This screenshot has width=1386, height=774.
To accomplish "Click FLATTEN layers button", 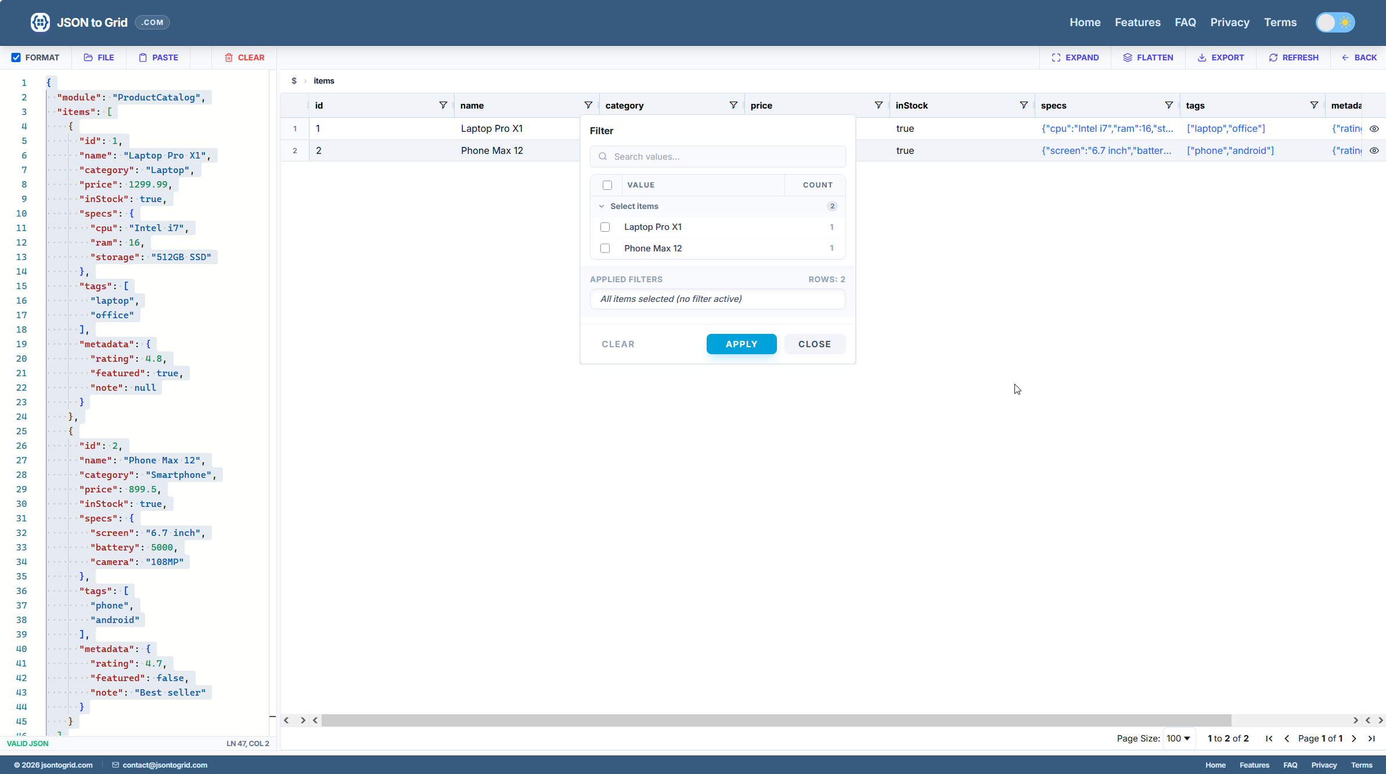I will coord(1148,57).
